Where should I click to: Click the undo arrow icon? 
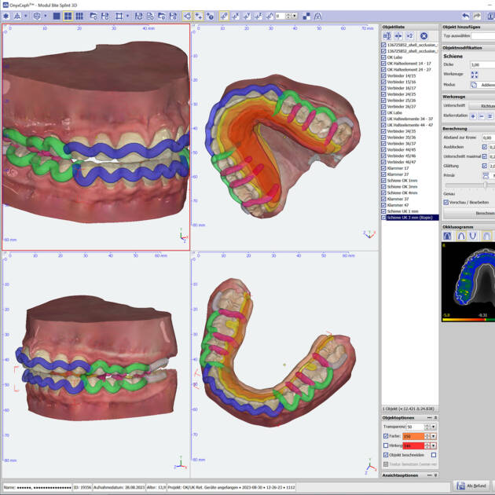465,16
